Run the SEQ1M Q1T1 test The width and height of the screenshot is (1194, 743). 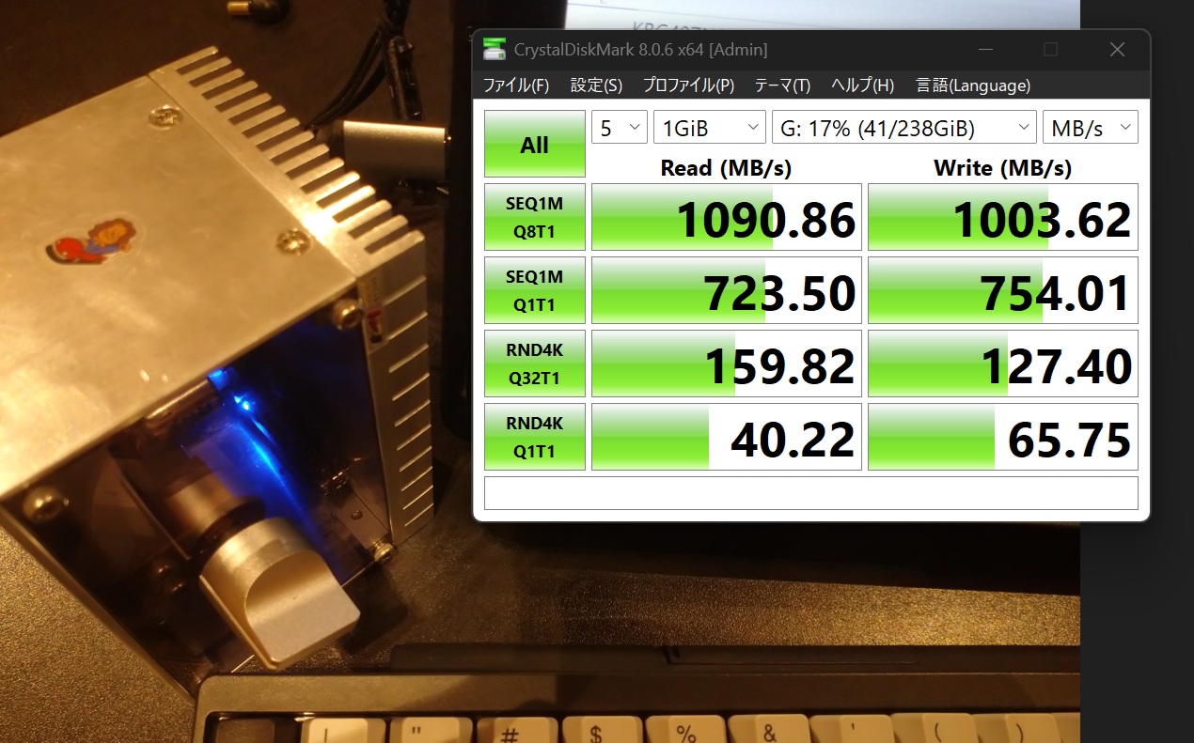tap(534, 290)
